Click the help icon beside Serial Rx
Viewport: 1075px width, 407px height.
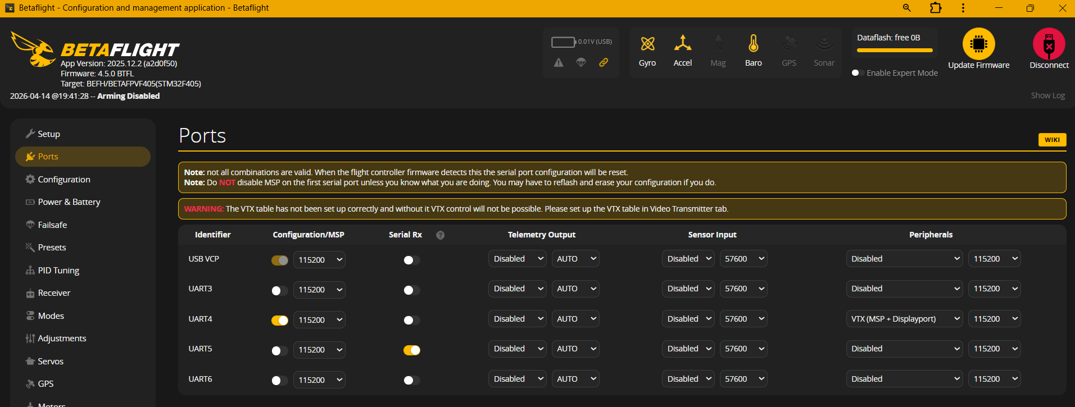point(440,235)
